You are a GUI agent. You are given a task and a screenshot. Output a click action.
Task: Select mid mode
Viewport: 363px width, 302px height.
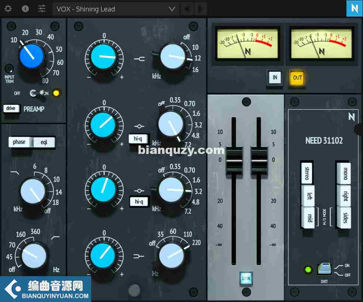tap(308, 217)
